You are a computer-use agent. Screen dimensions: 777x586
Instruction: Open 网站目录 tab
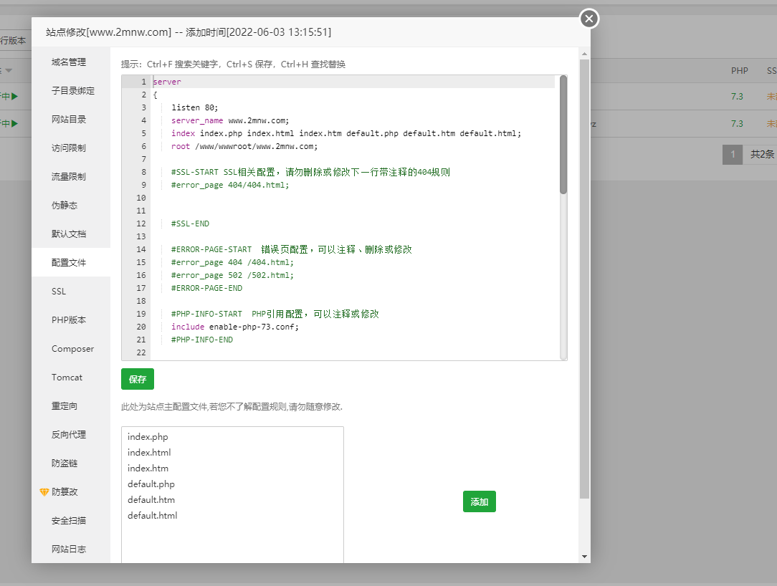coord(71,120)
